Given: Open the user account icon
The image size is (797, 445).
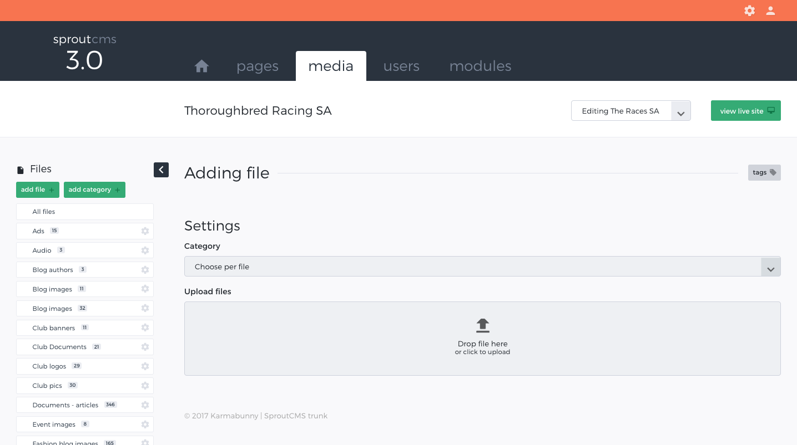Looking at the screenshot, I should tap(770, 11).
